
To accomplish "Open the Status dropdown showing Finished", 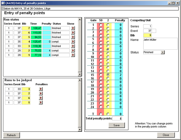I will [163, 52].
